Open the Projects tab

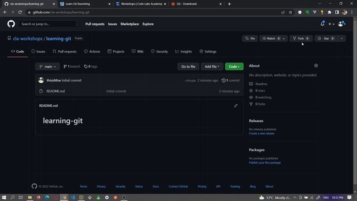coord(116,51)
